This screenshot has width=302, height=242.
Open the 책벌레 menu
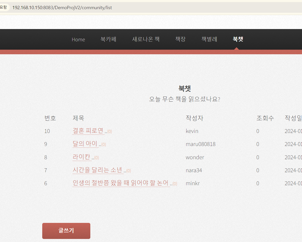point(209,39)
